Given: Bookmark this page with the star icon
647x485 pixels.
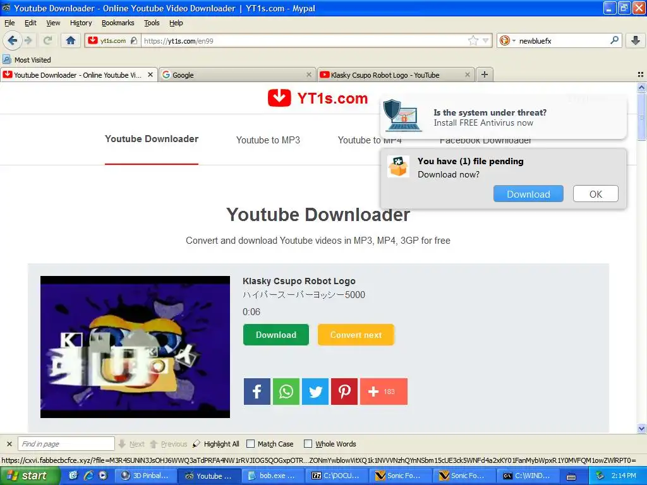Looking at the screenshot, I should click(473, 40).
